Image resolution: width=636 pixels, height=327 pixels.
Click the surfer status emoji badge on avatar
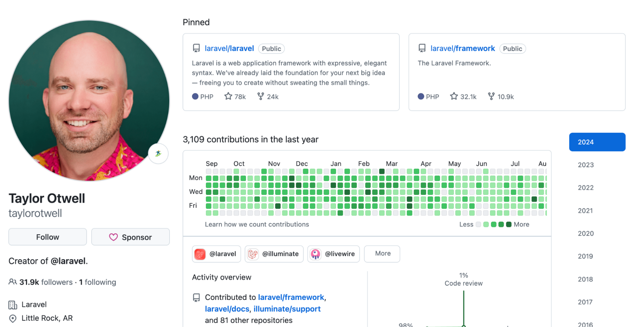158,153
